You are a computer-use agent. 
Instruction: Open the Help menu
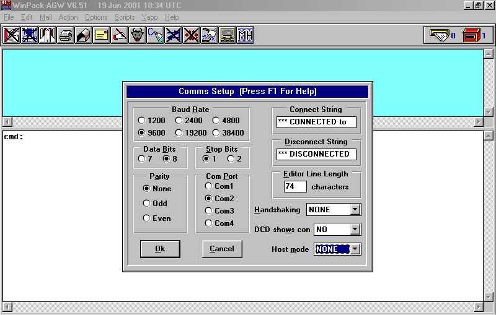tap(172, 17)
